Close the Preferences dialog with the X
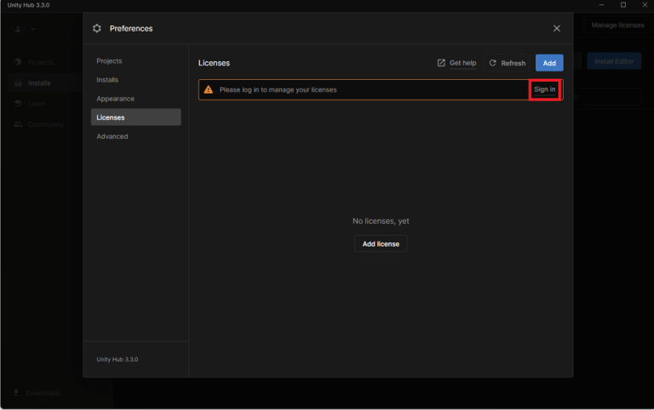 (x=557, y=28)
